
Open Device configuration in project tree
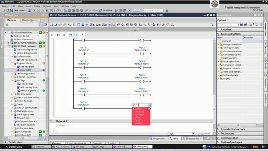click(x=27, y=49)
